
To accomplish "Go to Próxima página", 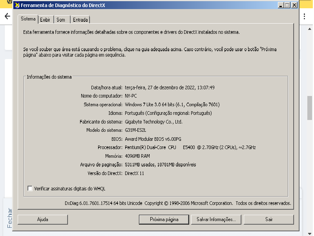I will click(x=164, y=219).
